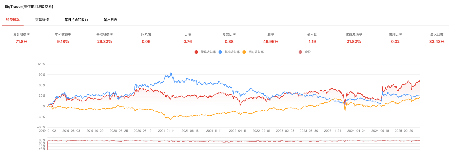This screenshot has height=150, width=449.
Task: Click the 胜率 value 49.95%
Action: pos(271,42)
